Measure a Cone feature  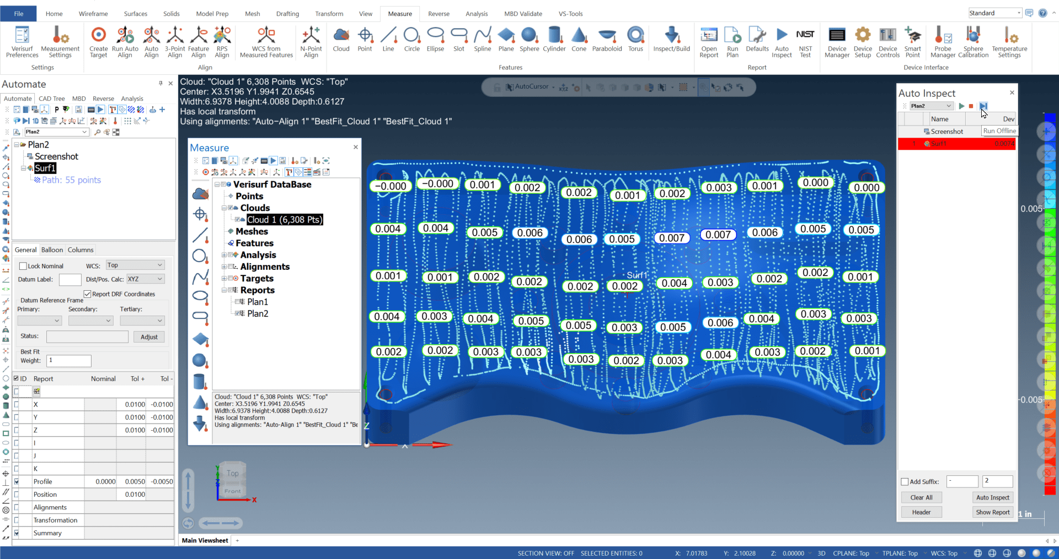pyautogui.click(x=579, y=39)
